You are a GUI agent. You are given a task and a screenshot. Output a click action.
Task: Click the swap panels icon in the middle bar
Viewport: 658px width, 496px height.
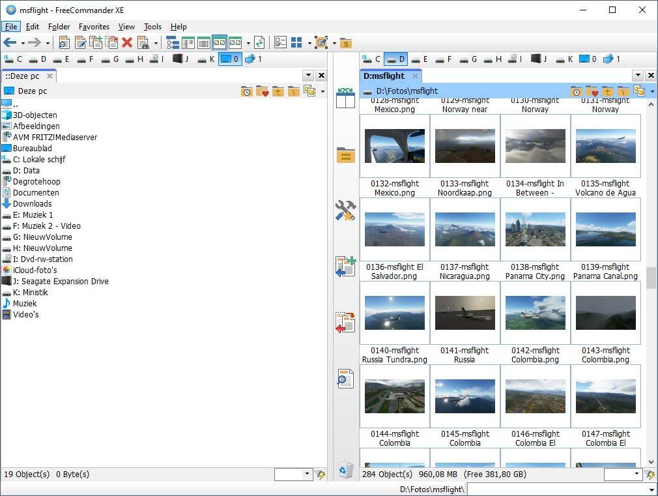345,97
